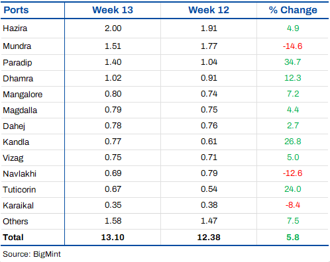Click the Source: BigMint caption
This screenshot has height=262, width=330.
[32, 254]
